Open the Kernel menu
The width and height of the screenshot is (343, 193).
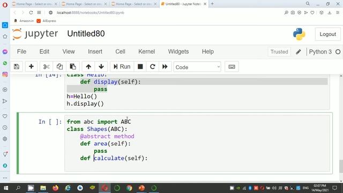click(146, 51)
